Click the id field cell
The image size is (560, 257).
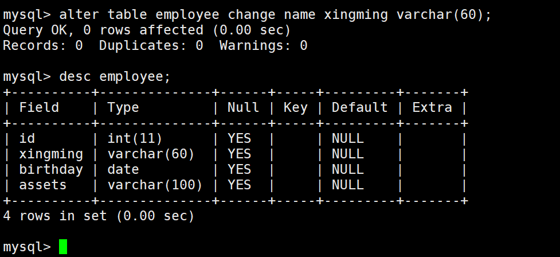(x=27, y=138)
